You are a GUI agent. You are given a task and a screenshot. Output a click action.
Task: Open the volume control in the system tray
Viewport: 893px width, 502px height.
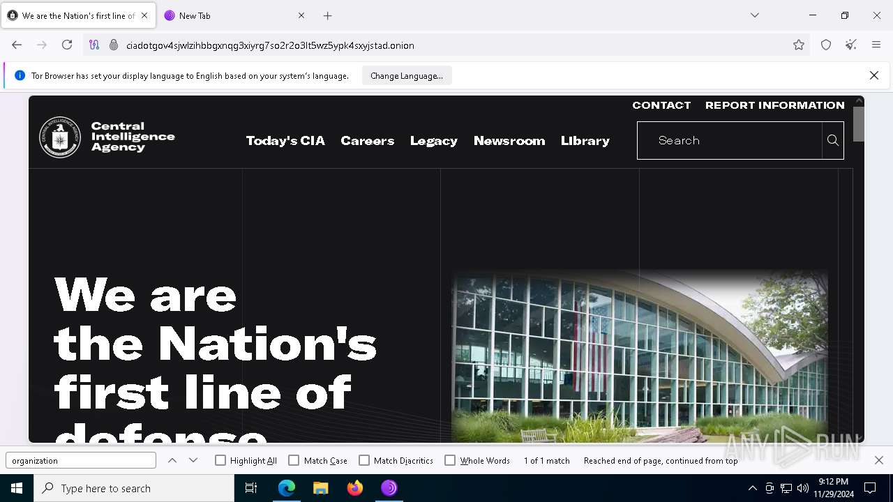(x=803, y=488)
